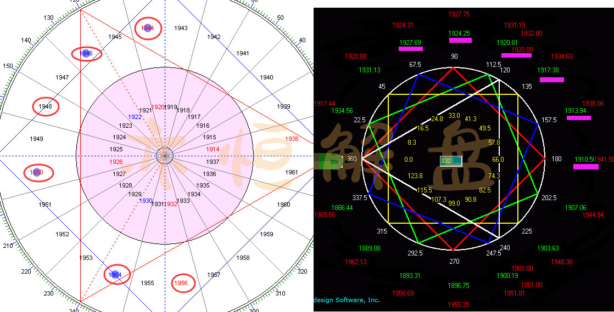Screen dimensions: 614x312
Task: Click the 320 degree label on the rim
Action: coord(303,272)
